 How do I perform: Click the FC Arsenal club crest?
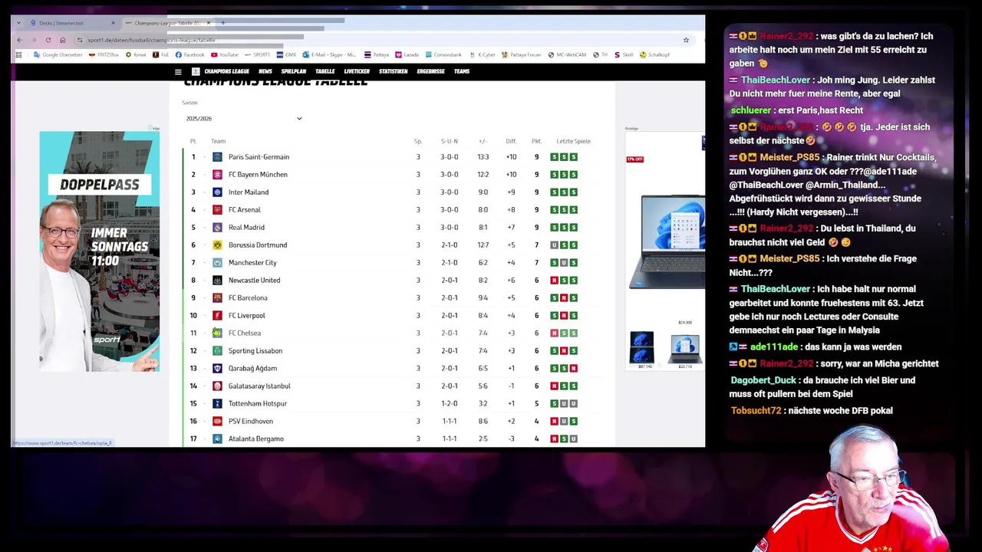coord(217,209)
